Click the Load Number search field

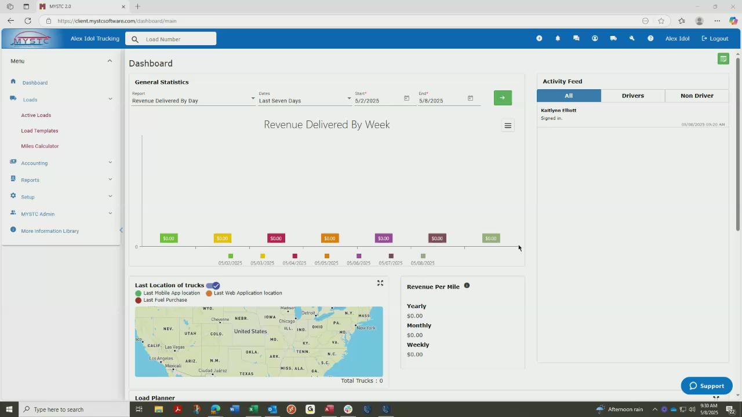pyautogui.click(x=171, y=39)
